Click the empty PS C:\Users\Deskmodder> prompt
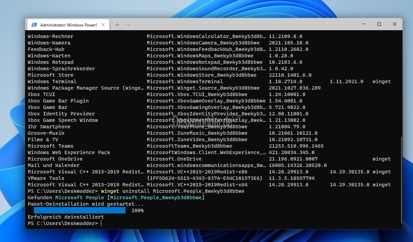The height and width of the screenshot is (242, 413). tap(63, 223)
